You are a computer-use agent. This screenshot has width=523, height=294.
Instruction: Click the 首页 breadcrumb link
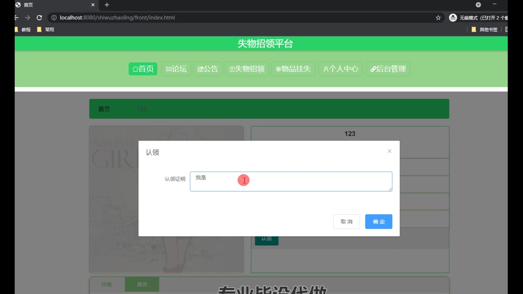(x=104, y=109)
